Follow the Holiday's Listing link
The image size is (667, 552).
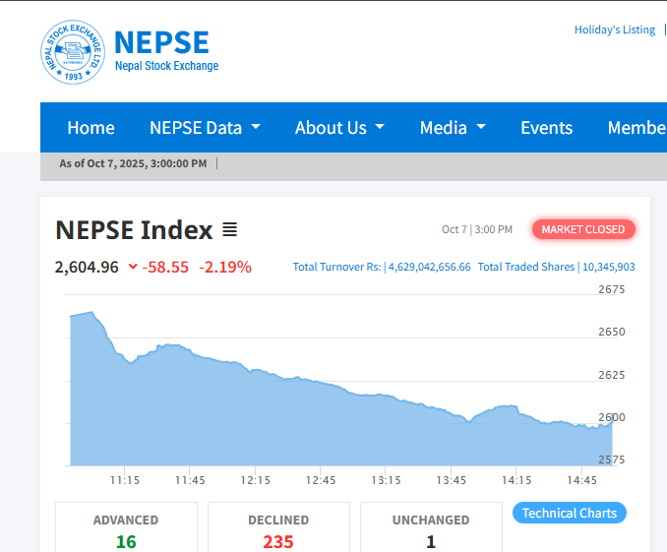[x=614, y=30]
